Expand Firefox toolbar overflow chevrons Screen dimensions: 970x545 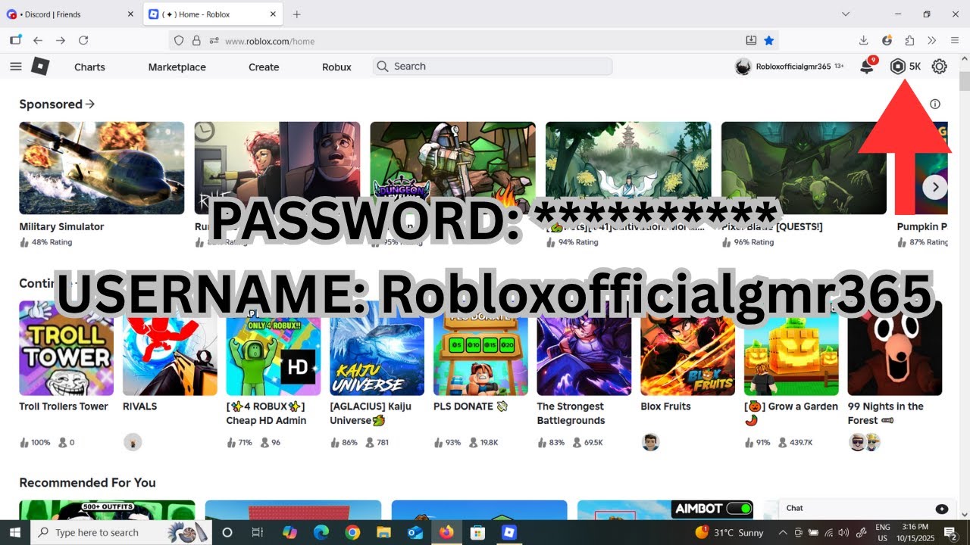tap(932, 40)
